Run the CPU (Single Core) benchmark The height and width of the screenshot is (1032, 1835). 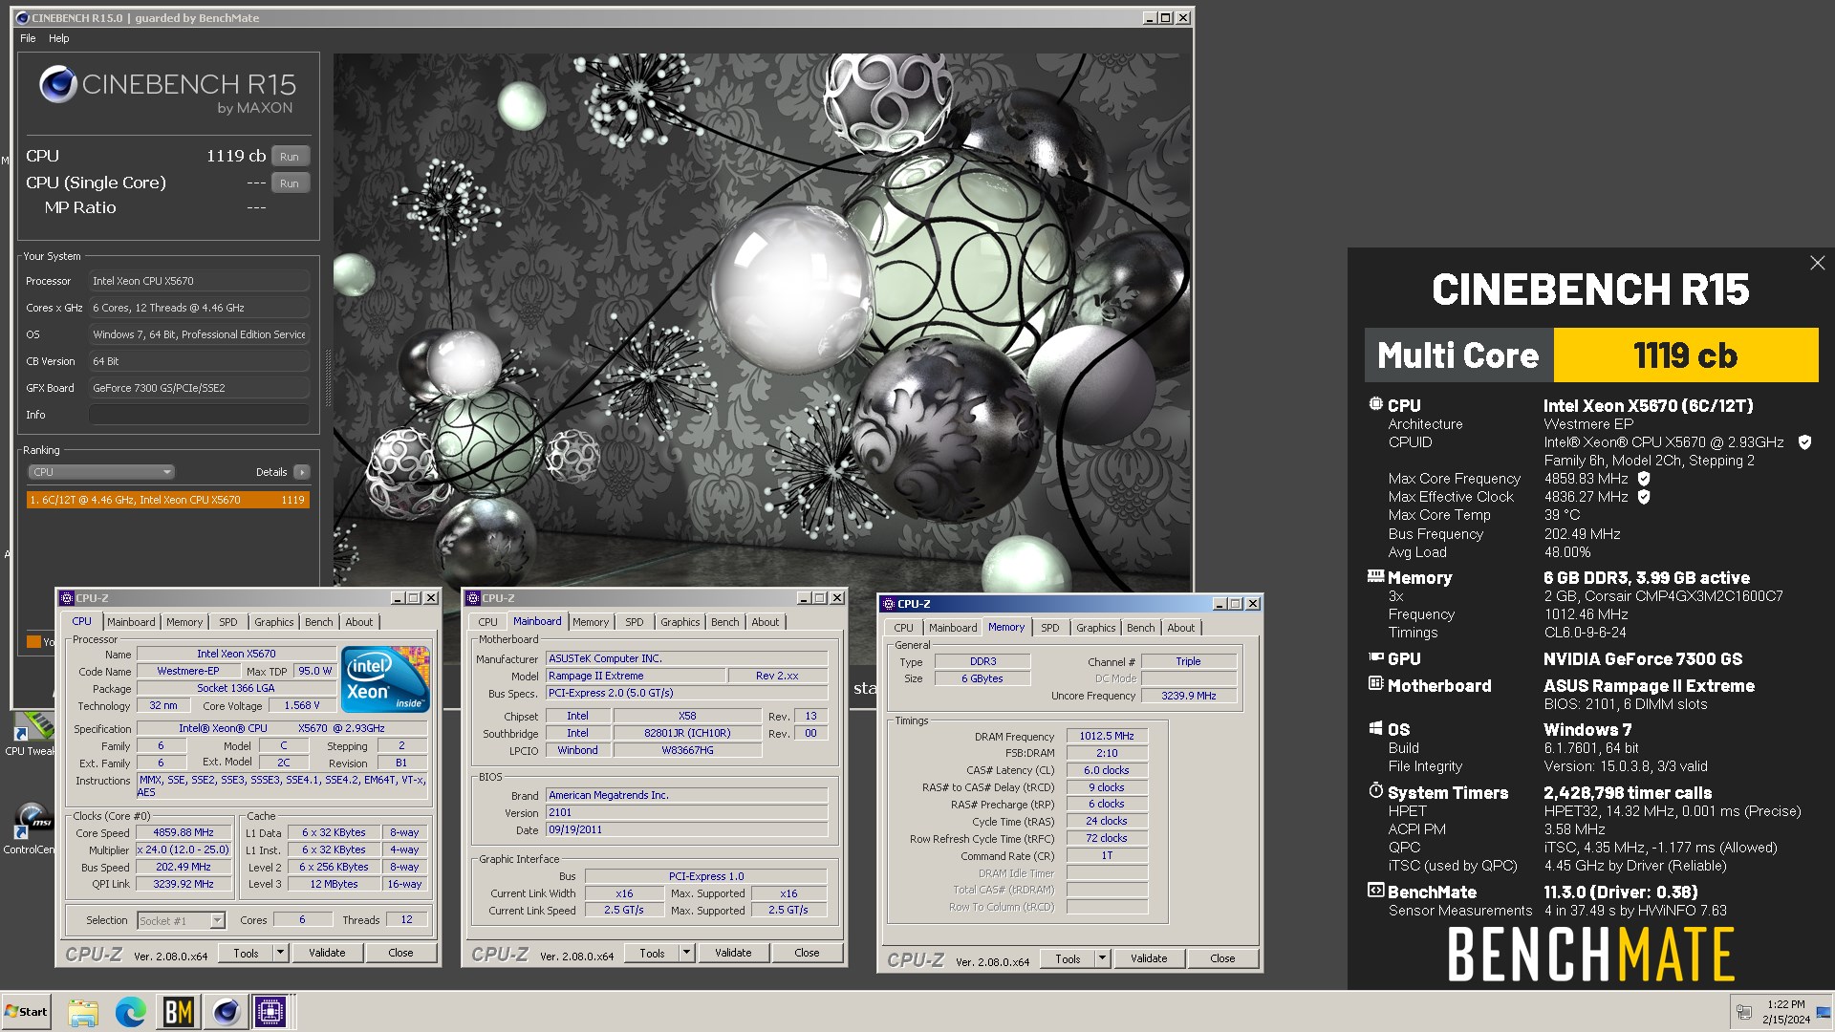click(290, 183)
